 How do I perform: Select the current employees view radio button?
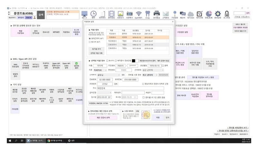click(x=90, y=38)
